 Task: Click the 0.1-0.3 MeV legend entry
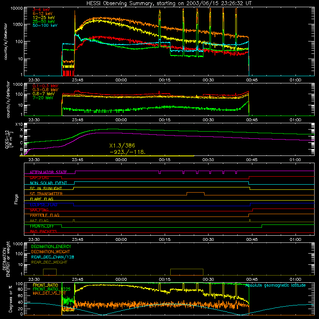click(x=45, y=86)
